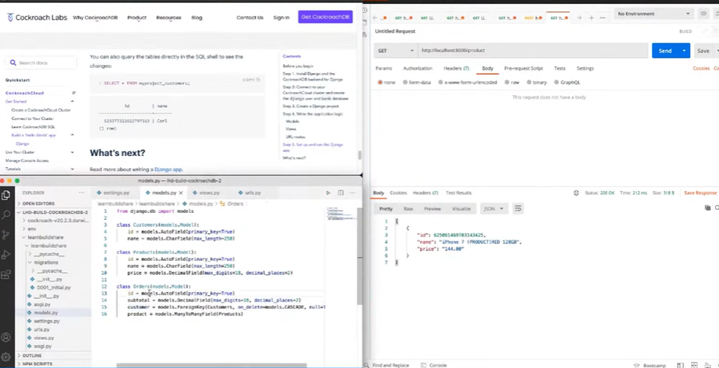The height and width of the screenshot is (368, 719).
Task: Select the none body type
Action: [387, 82]
